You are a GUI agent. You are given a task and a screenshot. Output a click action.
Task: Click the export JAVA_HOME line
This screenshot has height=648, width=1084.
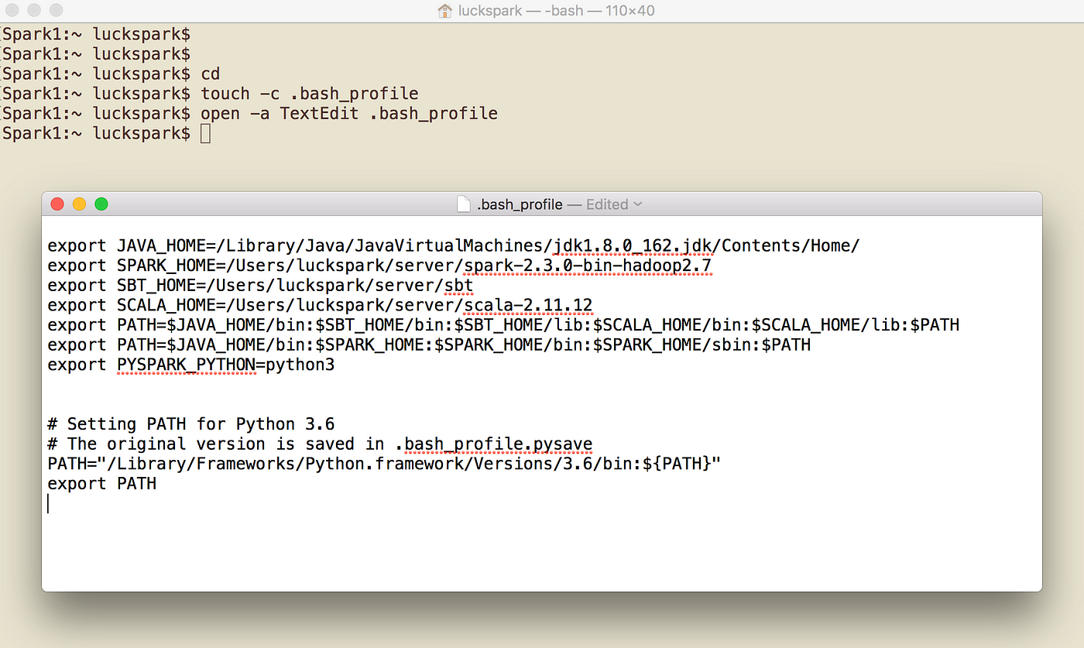(454, 246)
